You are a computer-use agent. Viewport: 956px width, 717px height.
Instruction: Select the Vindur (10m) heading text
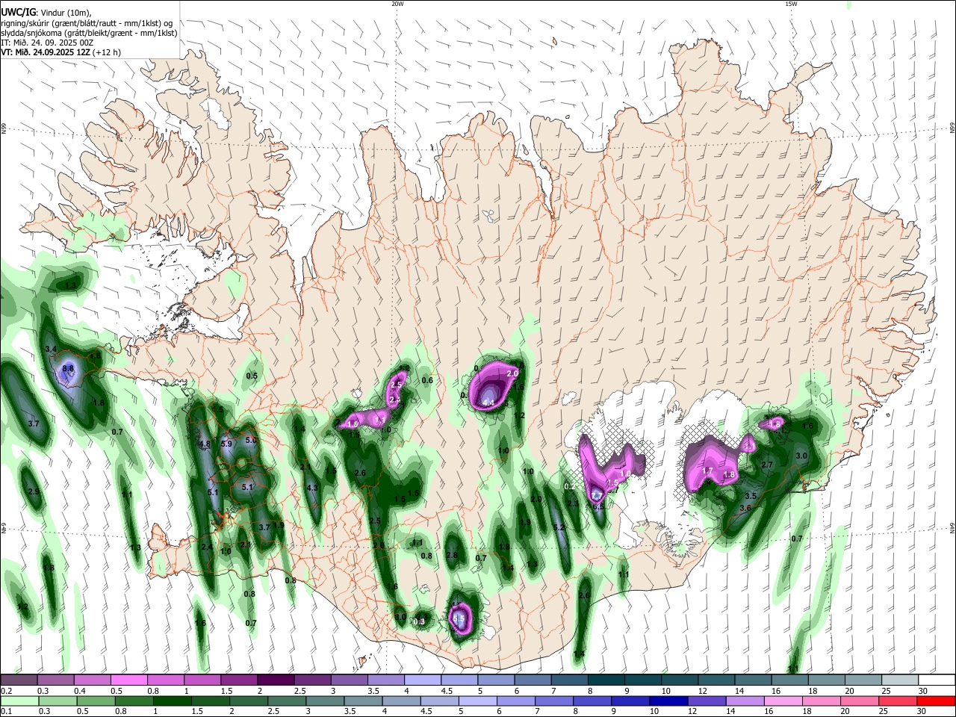pos(66,12)
